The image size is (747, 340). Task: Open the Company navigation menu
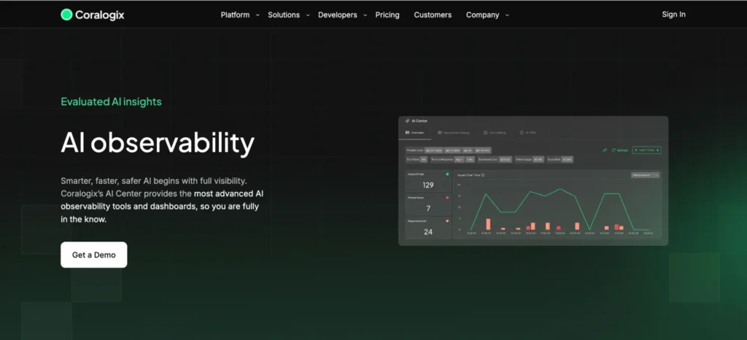[483, 15]
